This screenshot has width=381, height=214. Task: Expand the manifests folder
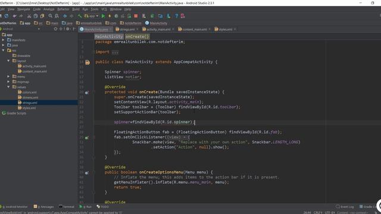3,40
